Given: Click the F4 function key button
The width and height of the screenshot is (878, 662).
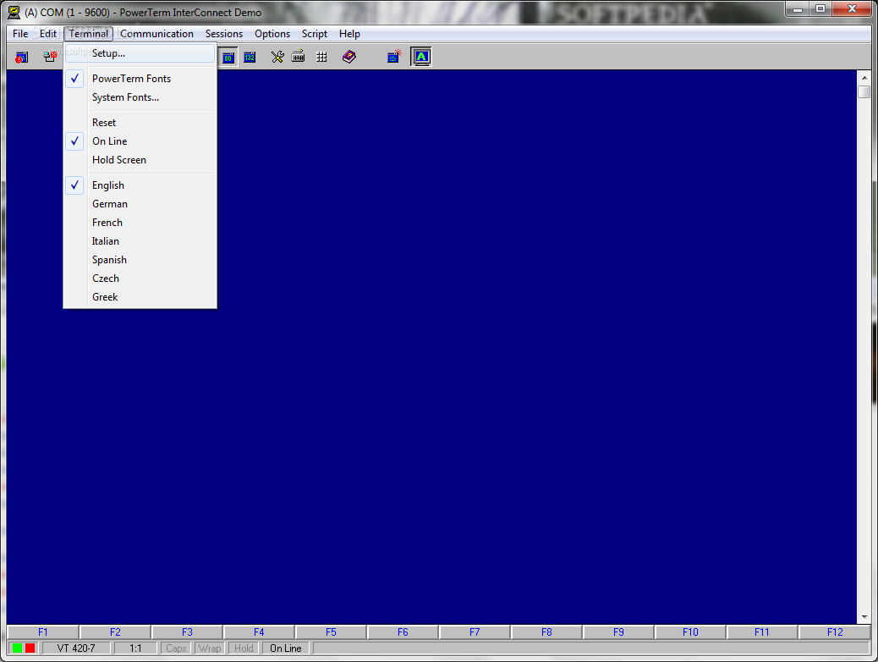Looking at the screenshot, I should click(259, 632).
